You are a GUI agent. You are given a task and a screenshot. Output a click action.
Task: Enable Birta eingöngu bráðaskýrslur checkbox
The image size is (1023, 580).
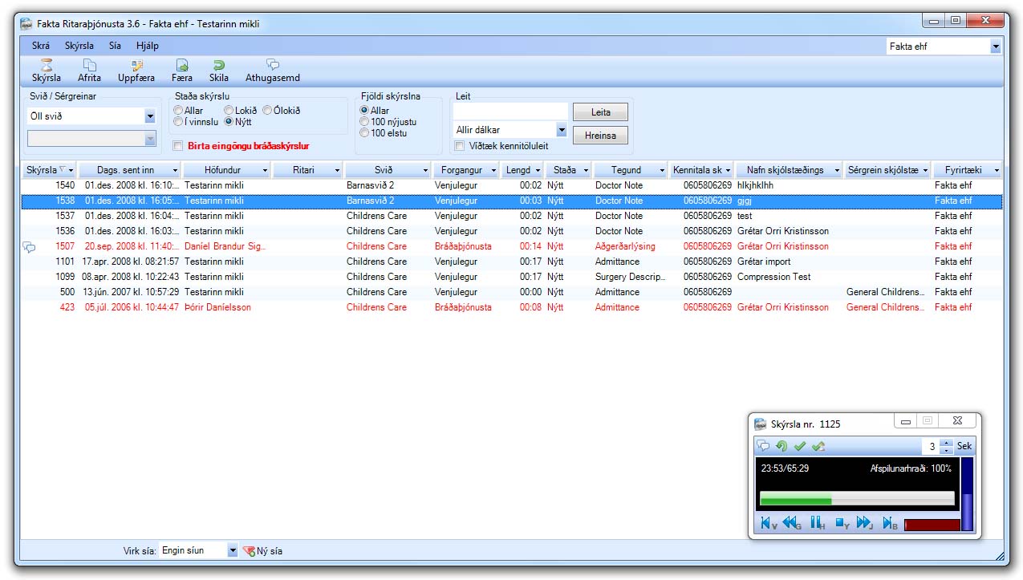[x=178, y=146]
